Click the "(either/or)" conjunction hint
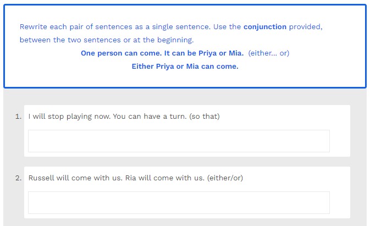370x226 pixels. point(225,178)
